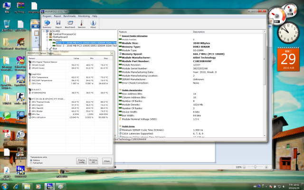Viewport: 304px width, 190px height.
Task: Show the About info toolbar icon
Action: [x=93, y=24]
